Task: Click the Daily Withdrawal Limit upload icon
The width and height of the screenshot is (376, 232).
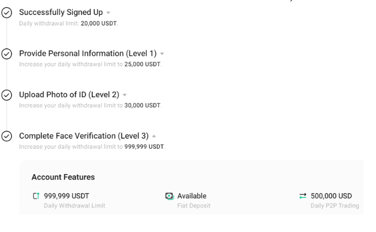Action: tap(36, 196)
